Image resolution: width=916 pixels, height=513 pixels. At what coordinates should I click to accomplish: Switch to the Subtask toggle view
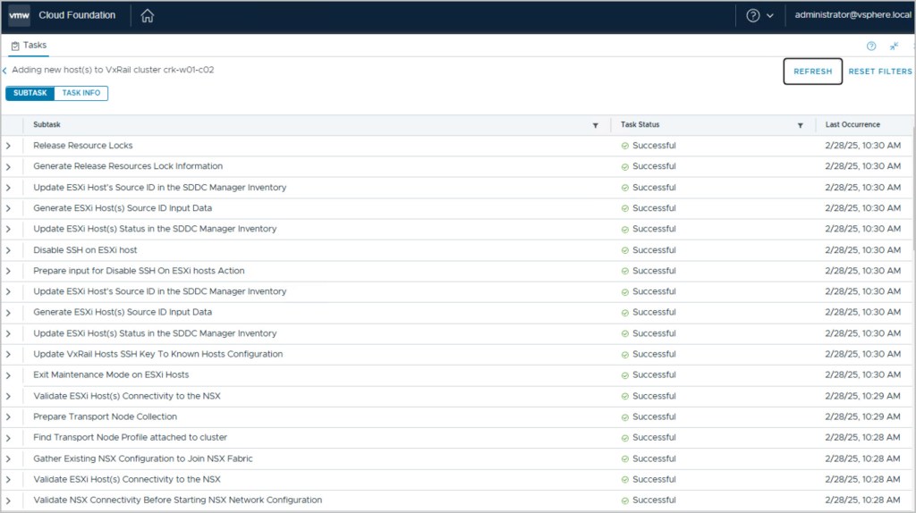(30, 93)
